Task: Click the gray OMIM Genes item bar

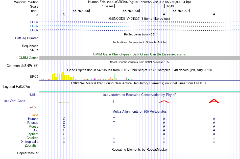Action: 139,58
